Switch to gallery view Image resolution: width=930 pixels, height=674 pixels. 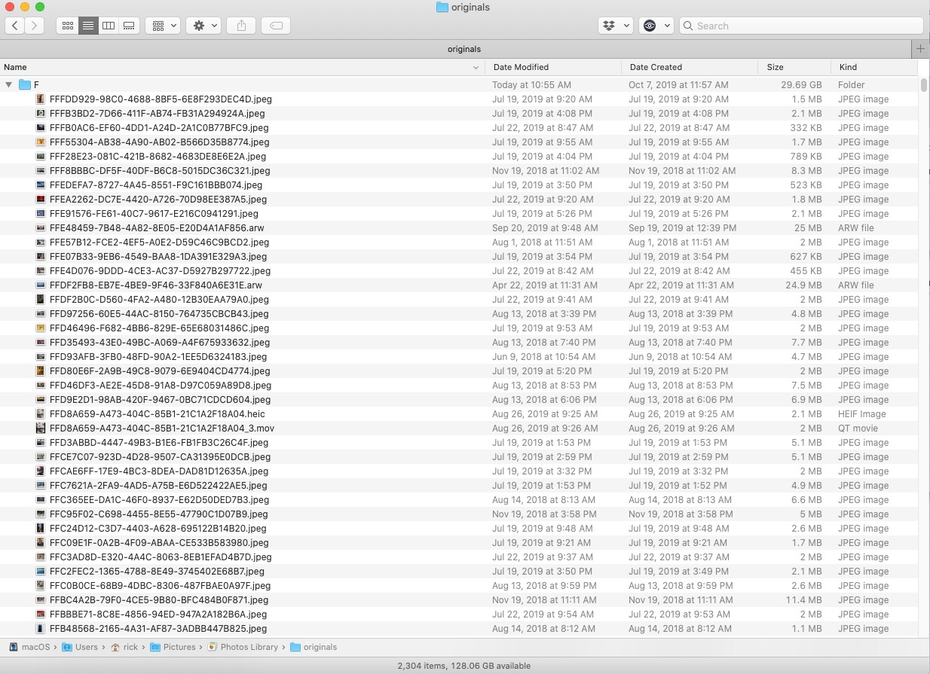(129, 26)
